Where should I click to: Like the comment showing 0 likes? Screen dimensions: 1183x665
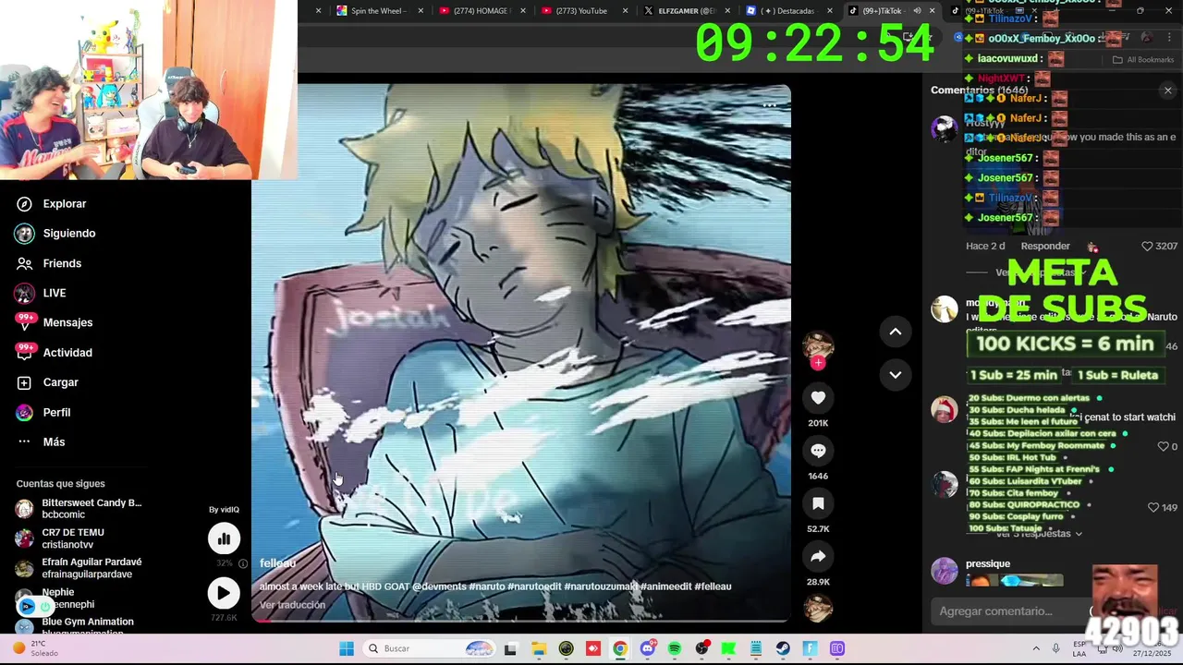(1163, 447)
